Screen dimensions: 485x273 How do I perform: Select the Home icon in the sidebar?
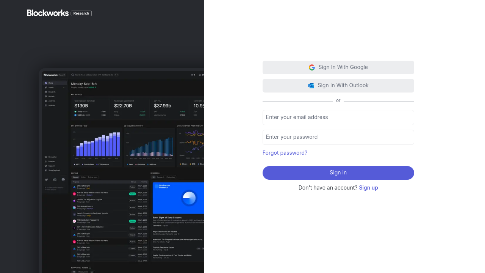point(46,83)
